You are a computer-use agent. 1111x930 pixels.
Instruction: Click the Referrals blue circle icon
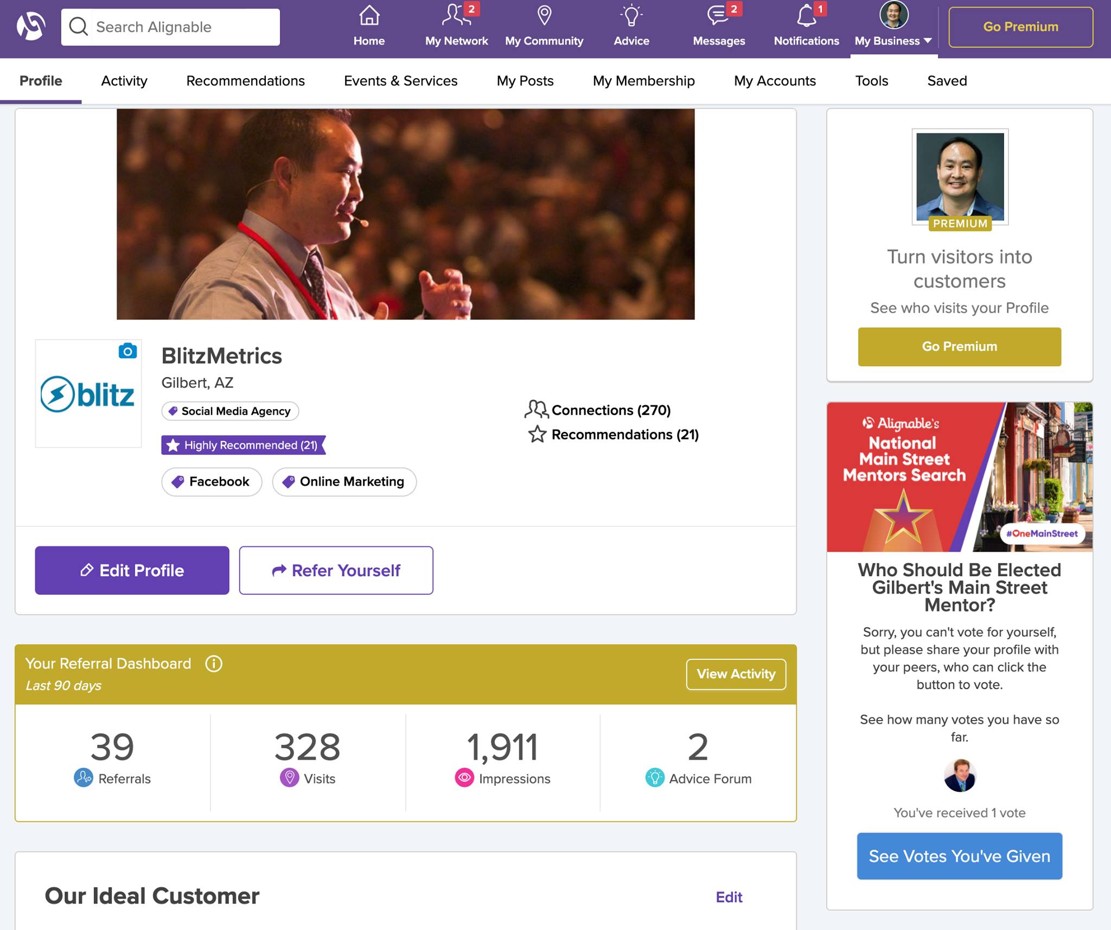[84, 778]
